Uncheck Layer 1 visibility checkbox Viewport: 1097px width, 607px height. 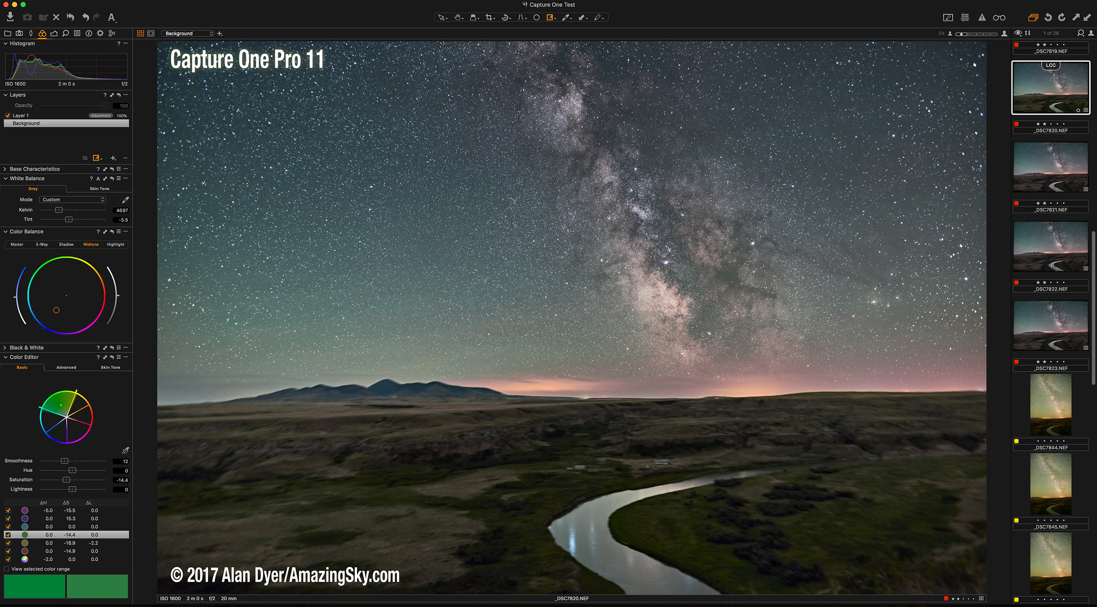click(8, 116)
